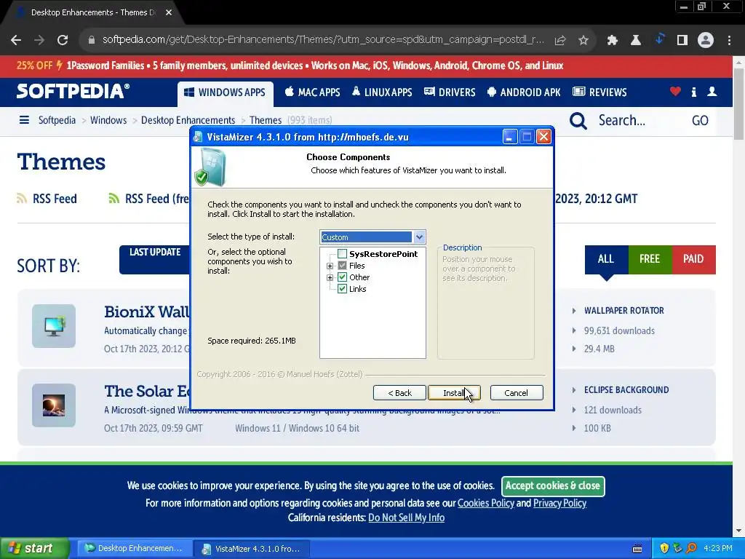The image size is (745, 559).
Task: Open the browser three-dot menu
Action: pyautogui.click(x=729, y=40)
